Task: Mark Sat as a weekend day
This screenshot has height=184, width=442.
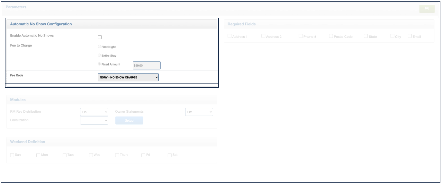Action: [169, 155]
